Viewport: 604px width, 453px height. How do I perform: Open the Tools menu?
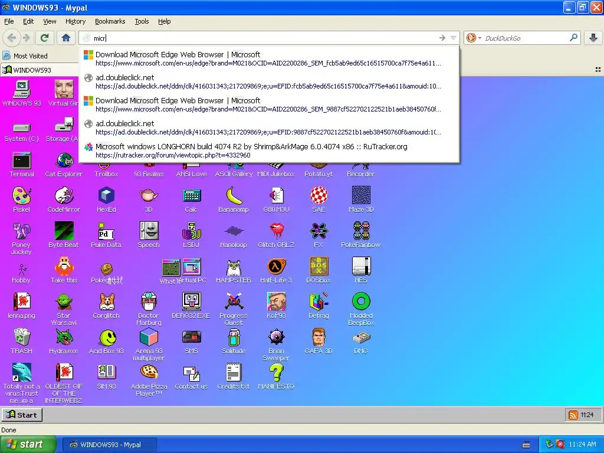coord(142,21)
